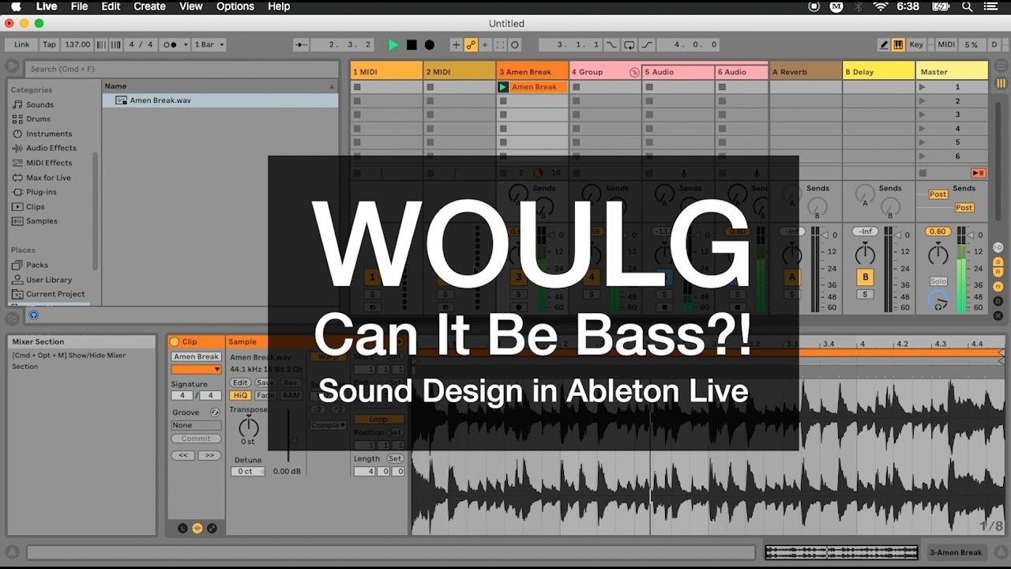The height and width of the screenshot is (569, 1011).
Task: Toggle the HiQ button in Sample box
Action: (x=239, y=395)
